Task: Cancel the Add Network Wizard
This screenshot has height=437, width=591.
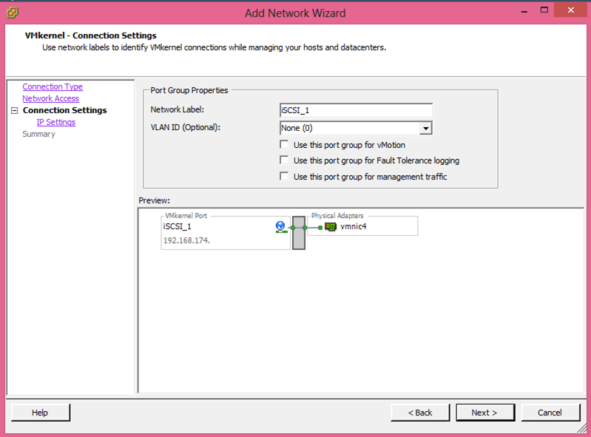Action: [x=550, y=413]
